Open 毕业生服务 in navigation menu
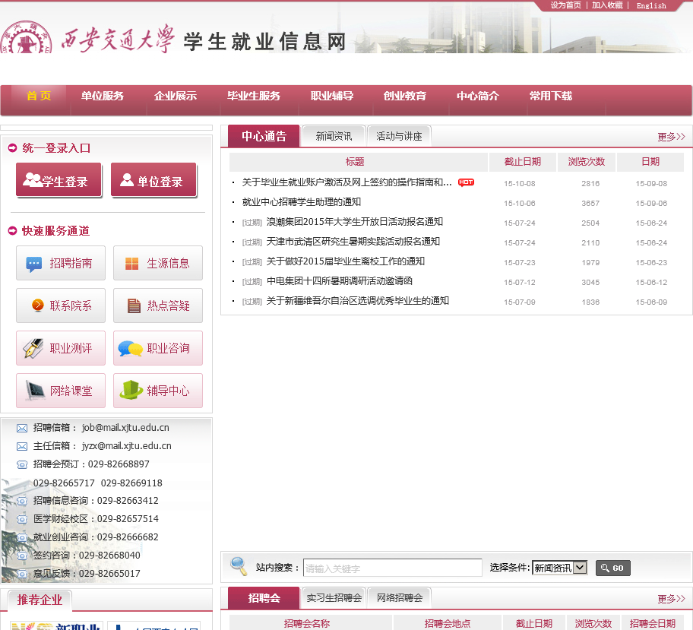This screenshot has height=630, width=693. click(x=254, y=96)
